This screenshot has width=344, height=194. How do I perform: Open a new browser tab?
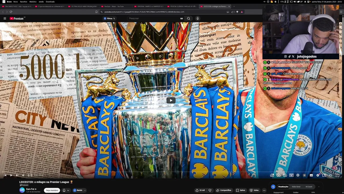(234, 6)
